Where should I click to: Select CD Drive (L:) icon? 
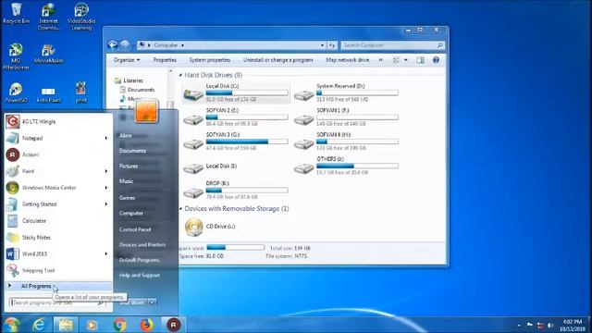click(193, 227)
